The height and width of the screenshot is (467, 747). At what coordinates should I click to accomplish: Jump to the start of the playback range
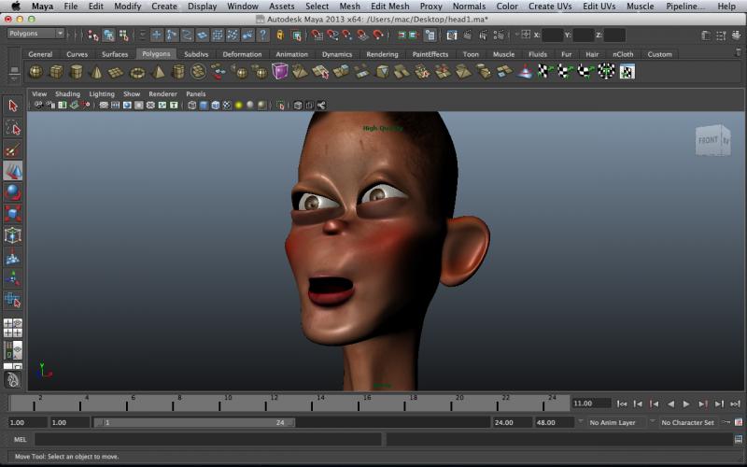coord(623,403)
